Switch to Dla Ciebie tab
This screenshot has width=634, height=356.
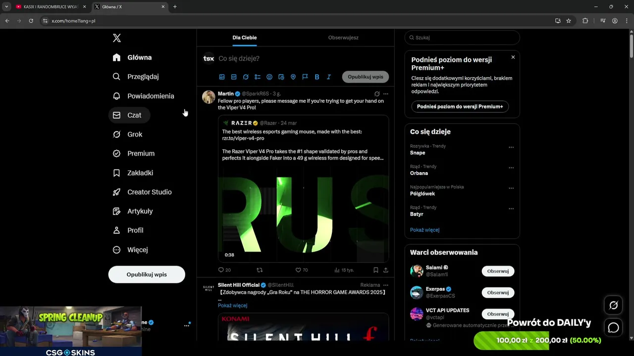pos(245,38)
